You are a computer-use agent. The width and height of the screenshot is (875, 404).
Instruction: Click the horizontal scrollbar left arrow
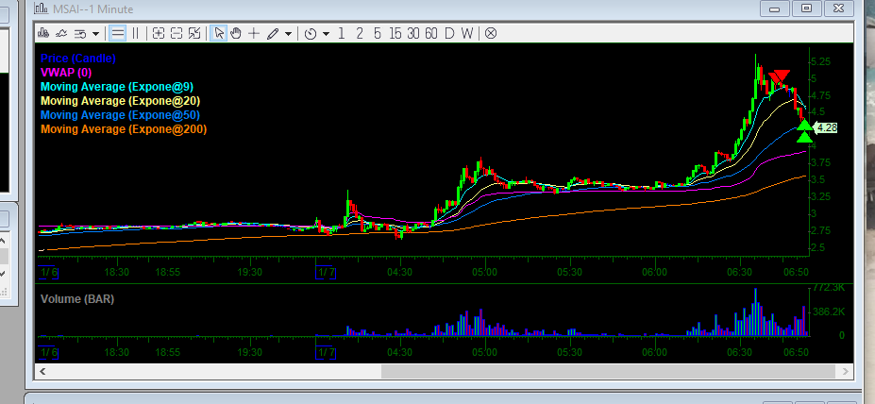coord(43,372)
